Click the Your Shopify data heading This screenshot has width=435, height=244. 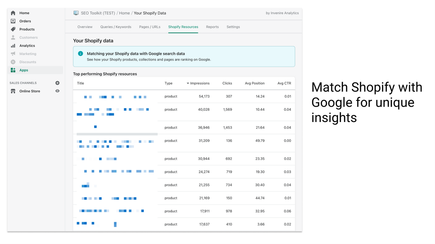coord(93,41)
